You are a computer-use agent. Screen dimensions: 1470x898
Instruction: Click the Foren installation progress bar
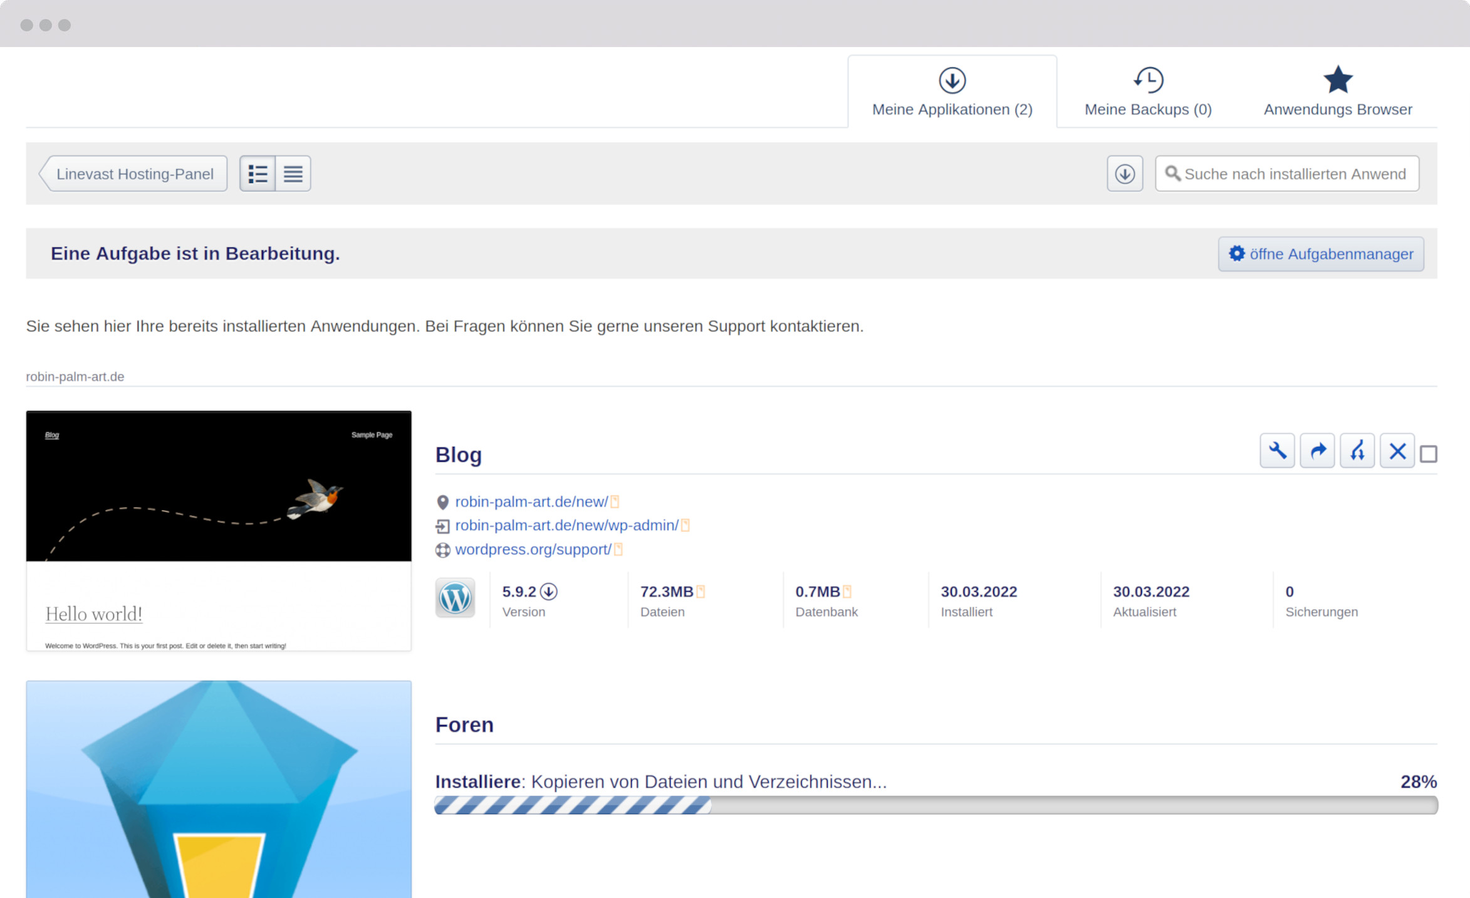pos(936,805)
